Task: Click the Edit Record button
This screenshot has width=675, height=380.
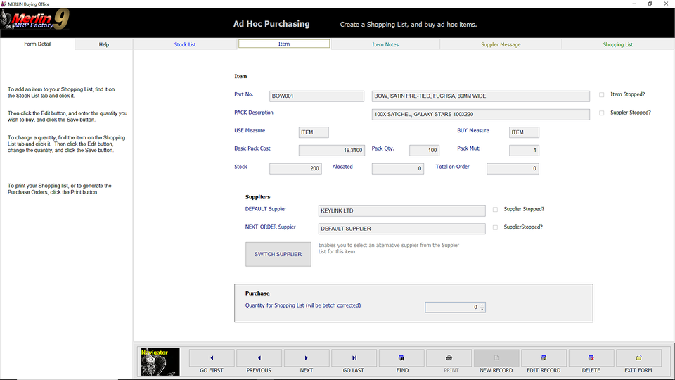Action: [544, 361]
